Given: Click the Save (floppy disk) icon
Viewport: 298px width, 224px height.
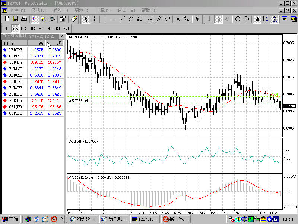Looking at the screenshot, I should pos(16,19).
